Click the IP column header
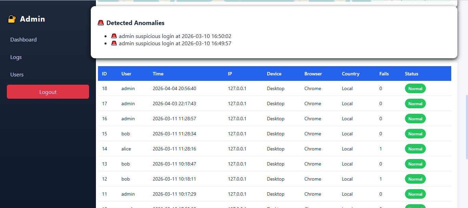Screen dimensions: 468x208 (x=230, y=74)
